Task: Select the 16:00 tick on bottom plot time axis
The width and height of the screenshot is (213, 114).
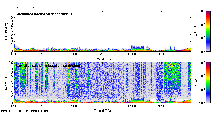Action: coord(132,106)
